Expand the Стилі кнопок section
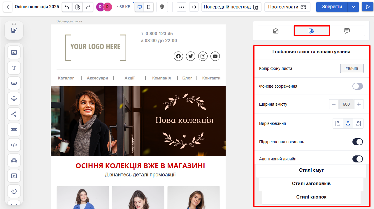Screen dimensions: 374x209 [x=311, y=197]
